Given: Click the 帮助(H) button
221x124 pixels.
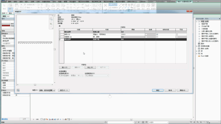Looking at the screenshot, I should 183,90.
